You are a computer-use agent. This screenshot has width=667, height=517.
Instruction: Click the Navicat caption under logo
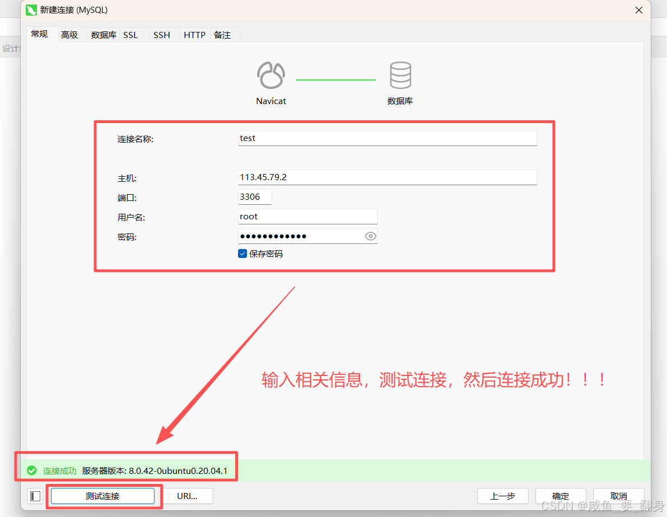tap(271, 101)
